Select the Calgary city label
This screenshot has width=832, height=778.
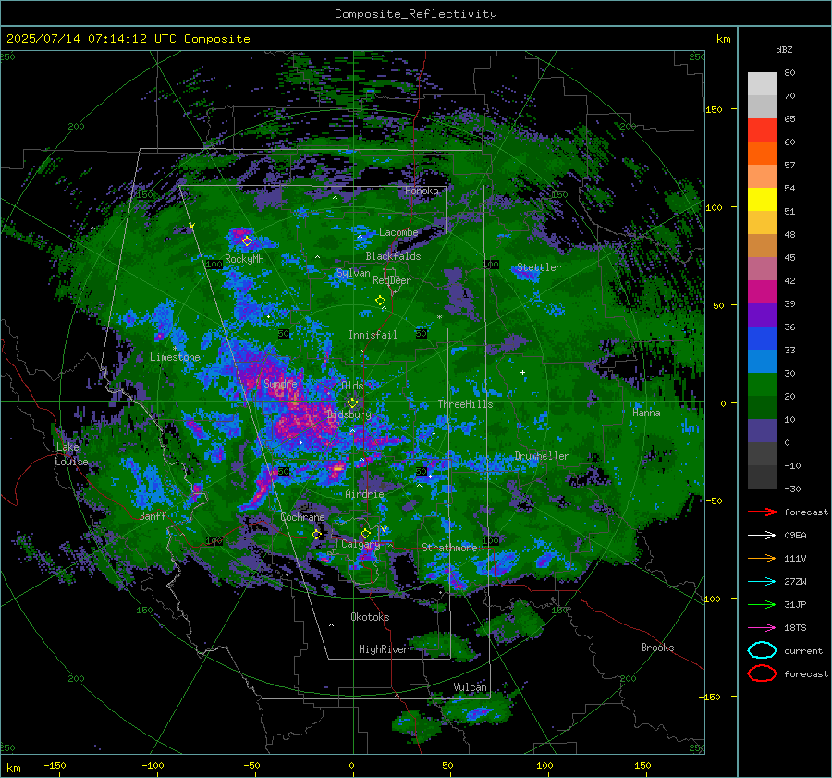click(361, 544)
